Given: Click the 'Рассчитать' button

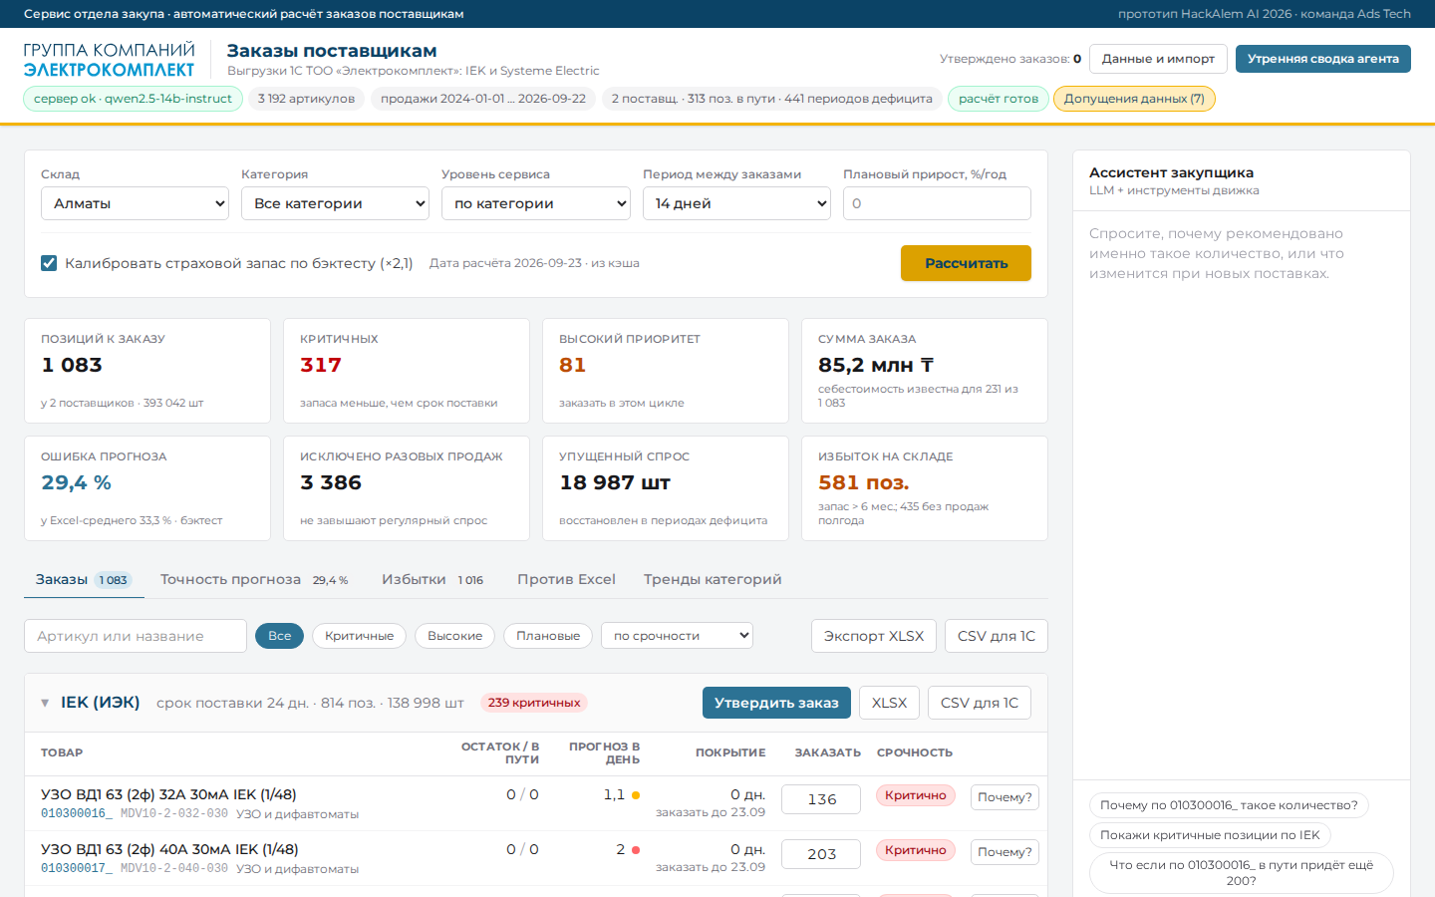Looking at the screenshot, I should tap(966, 263).
